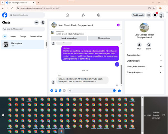
Task: Open the account profile menu
Action: pyautogui.click(x=161, y=15)
